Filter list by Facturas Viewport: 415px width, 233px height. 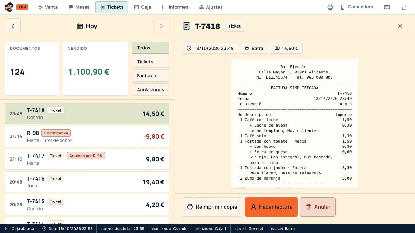pyautogui.click(x=150, y=76)
